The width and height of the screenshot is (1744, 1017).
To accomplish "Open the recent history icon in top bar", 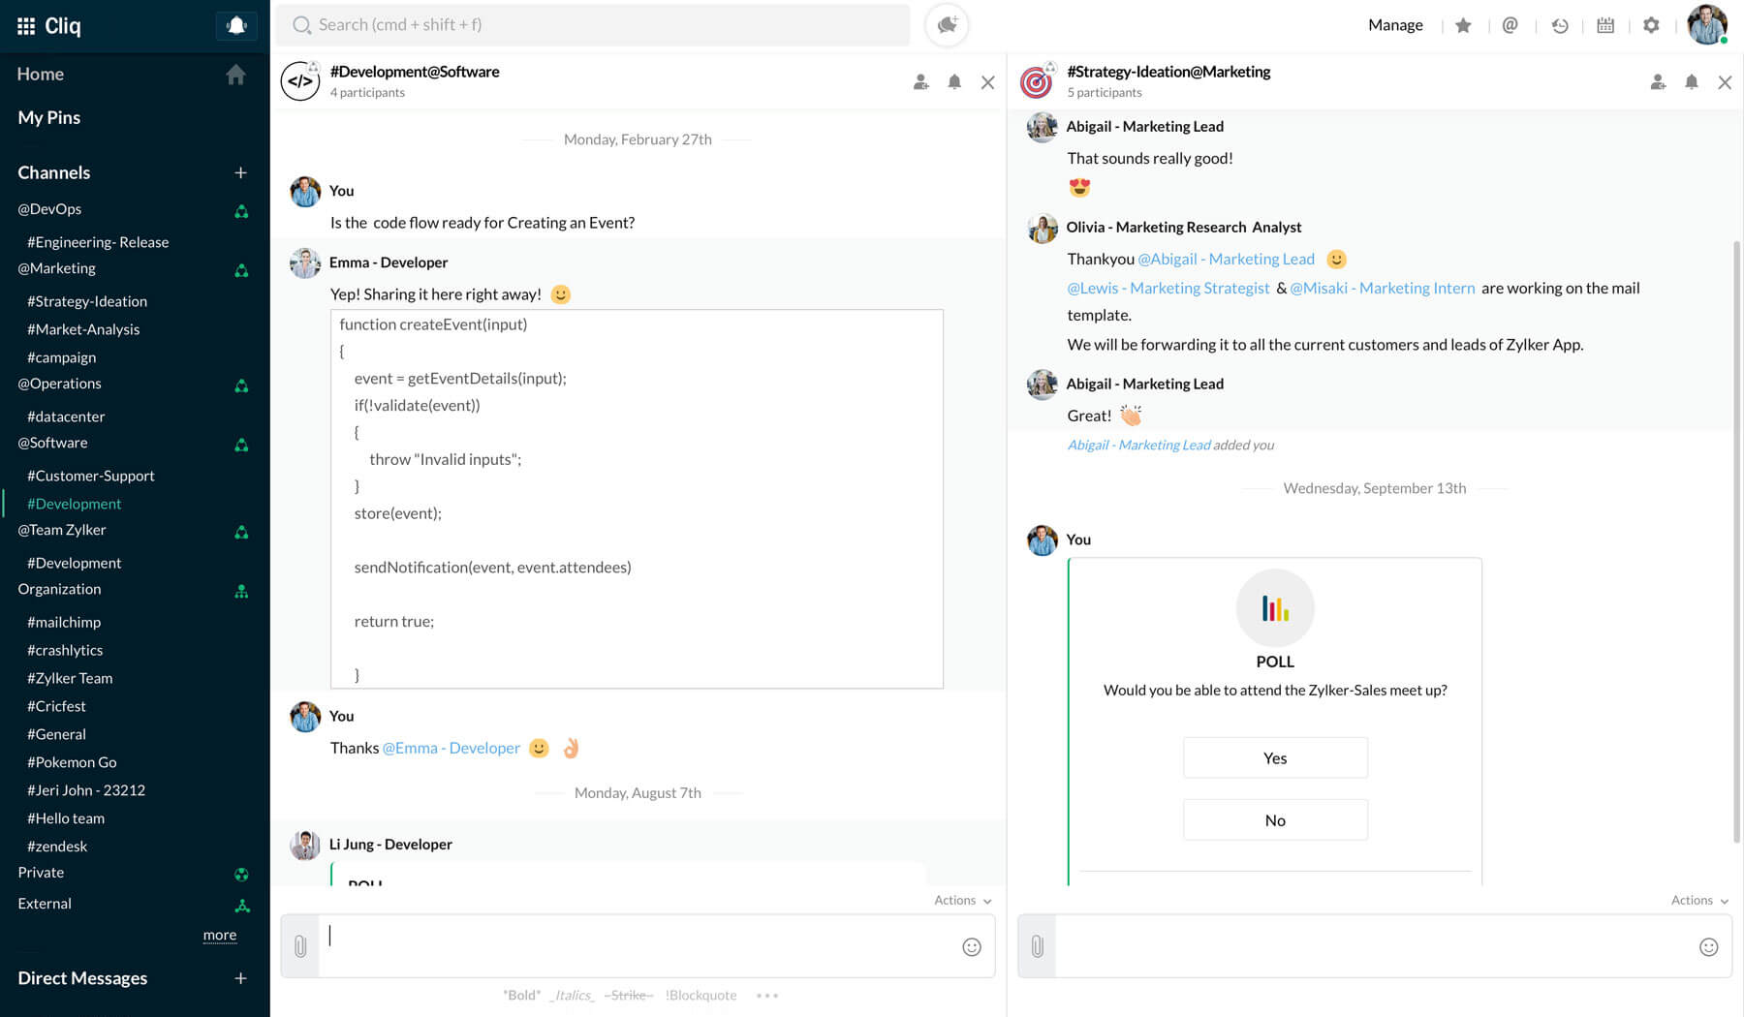I will point(1560,24).
